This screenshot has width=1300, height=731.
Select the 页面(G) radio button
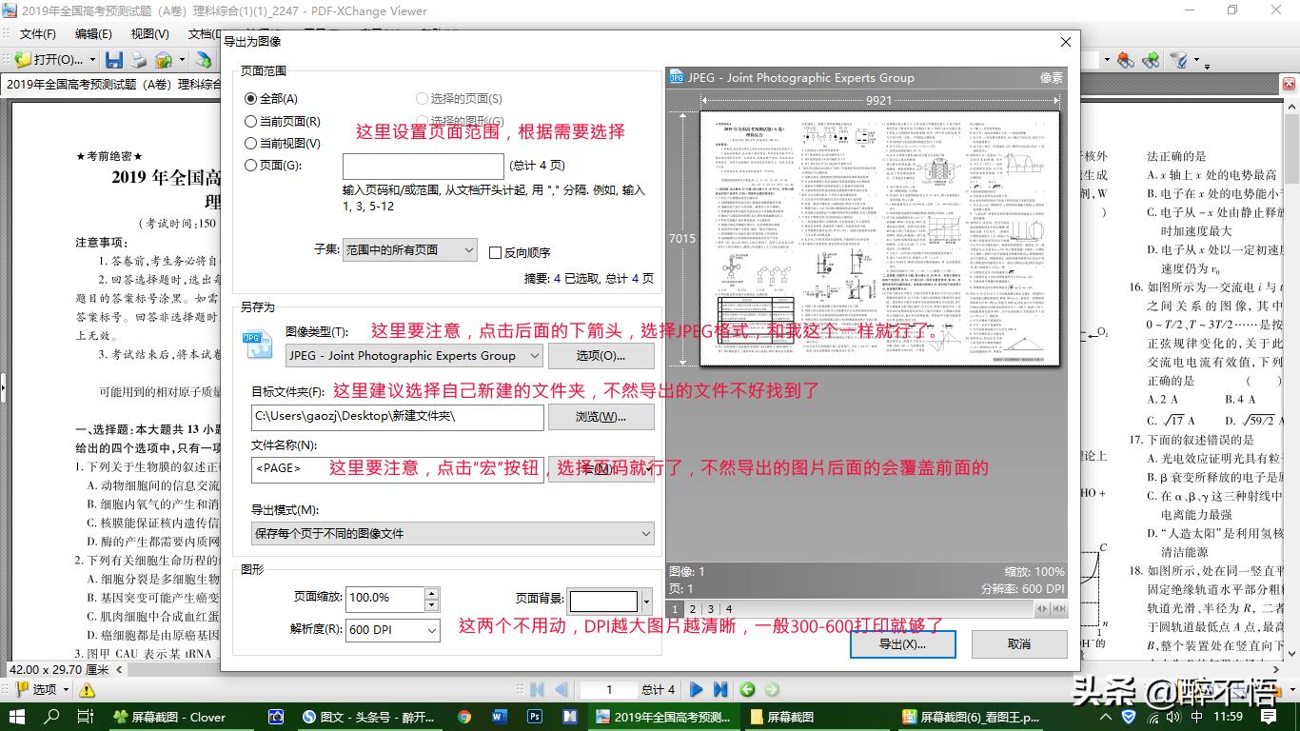pyautogui.click(x=248, y=166)
